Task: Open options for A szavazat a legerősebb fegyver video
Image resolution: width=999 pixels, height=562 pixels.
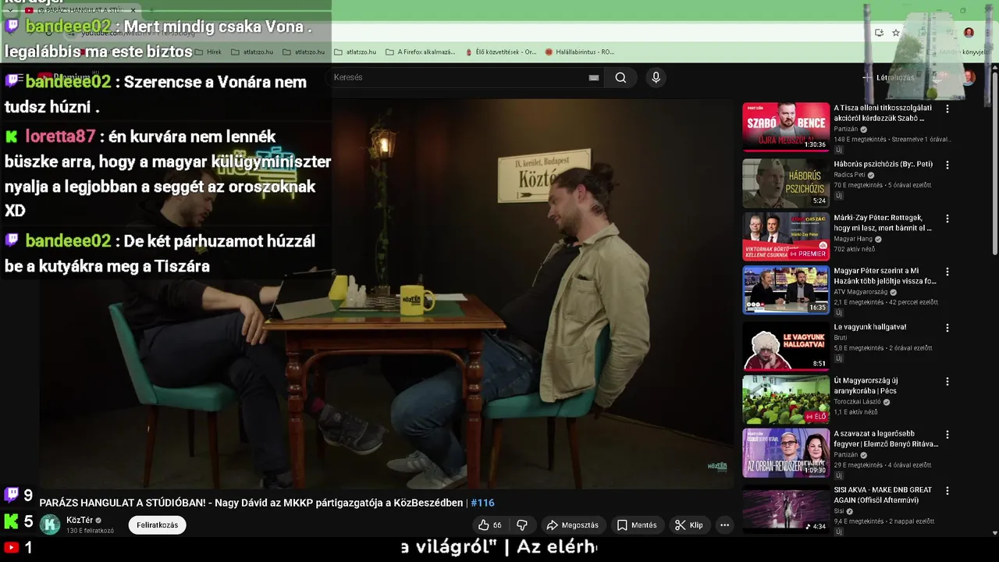Action: click(x=947, y=435)
